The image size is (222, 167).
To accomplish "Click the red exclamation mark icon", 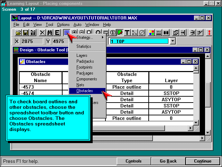I will 209,33.
